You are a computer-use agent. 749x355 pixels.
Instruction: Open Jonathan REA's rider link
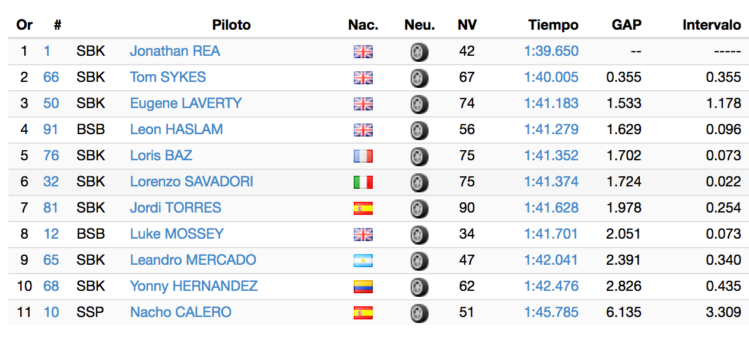coord(175,51)
